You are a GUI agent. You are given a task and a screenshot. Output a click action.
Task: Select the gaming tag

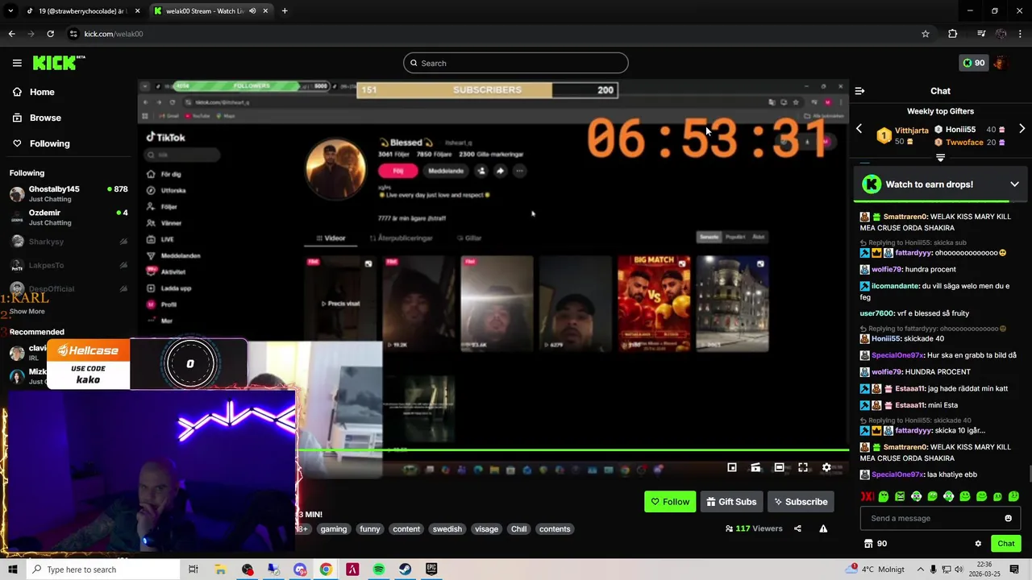click(x=333, y=529)
